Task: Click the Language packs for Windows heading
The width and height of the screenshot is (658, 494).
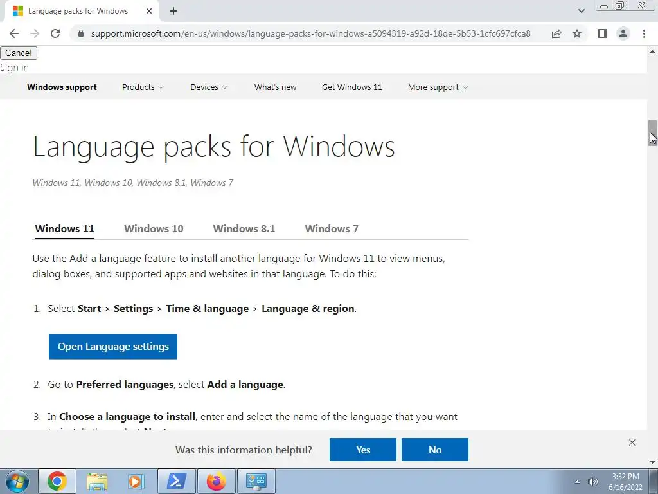Action: coord(213,147)
